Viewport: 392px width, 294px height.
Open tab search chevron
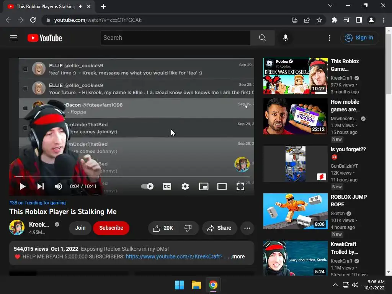click(x=330, y=5)
